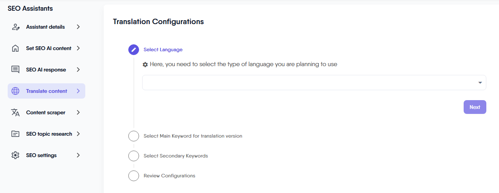Expand the Assistant details chevron

(78, 27)
